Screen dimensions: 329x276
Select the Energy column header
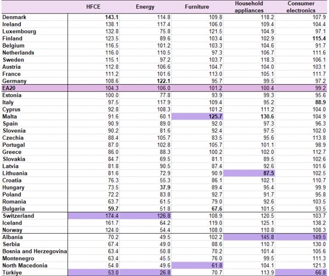(145, 7)
